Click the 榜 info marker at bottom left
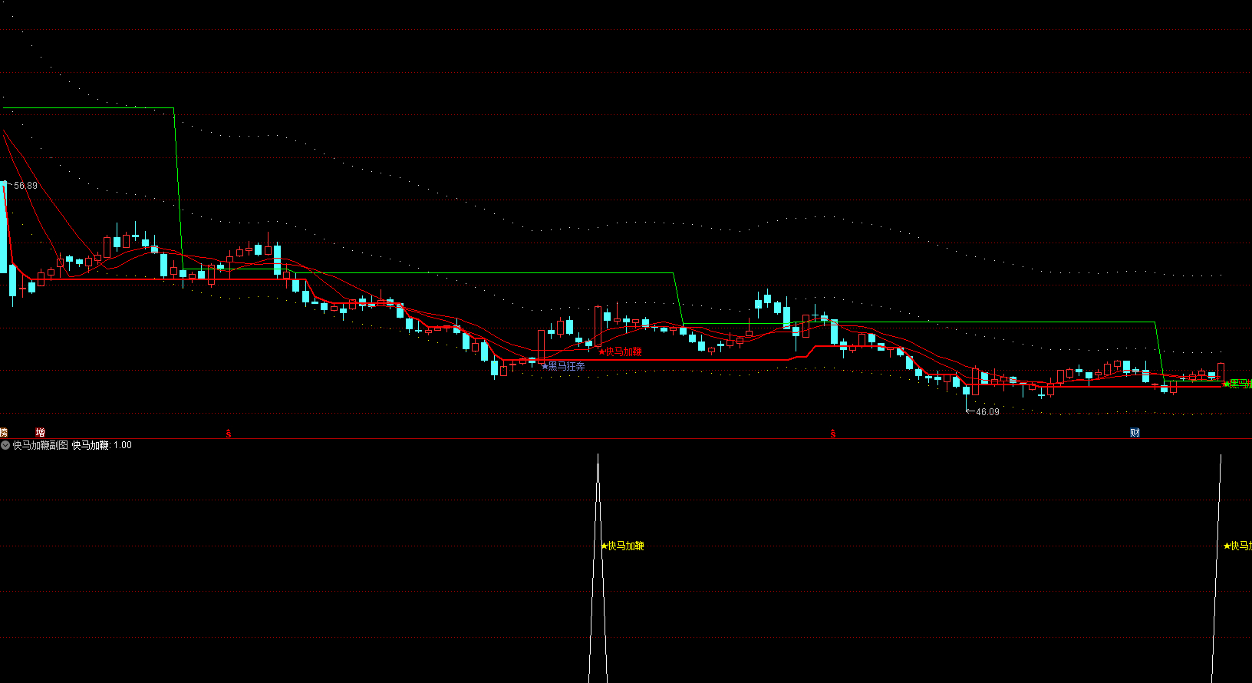 4,433
